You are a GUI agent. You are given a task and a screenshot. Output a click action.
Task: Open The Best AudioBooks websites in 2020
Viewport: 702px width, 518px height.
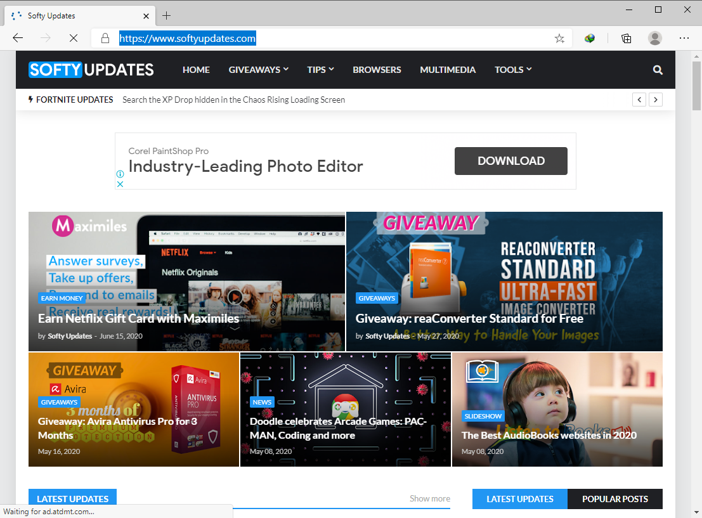coord(549,435)
